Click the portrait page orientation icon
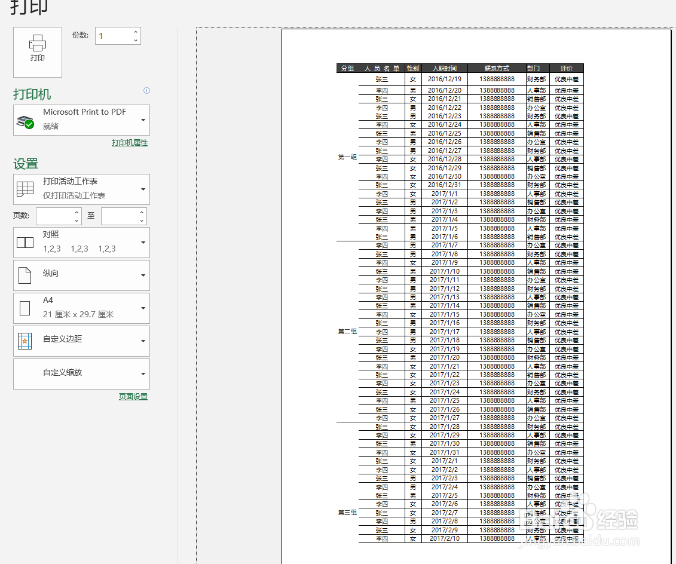This screenshot has width=676, height=564. (x=25, y=275)
